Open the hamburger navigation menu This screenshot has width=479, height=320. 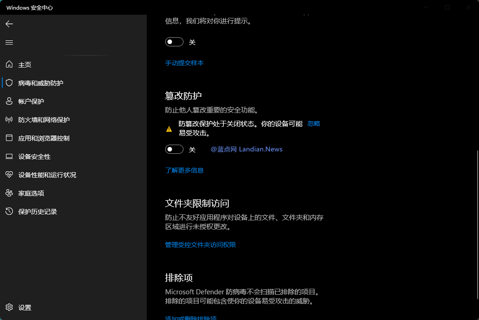(9, 43)
